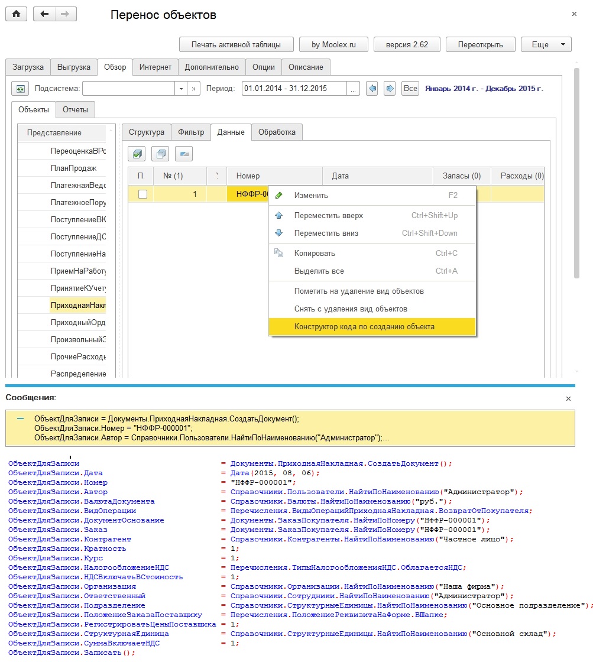Image resolution: width=593 pixels, height=662 pixels.
Task: Switch to the Отчеты sub-tab
Action: click(75, 110)
